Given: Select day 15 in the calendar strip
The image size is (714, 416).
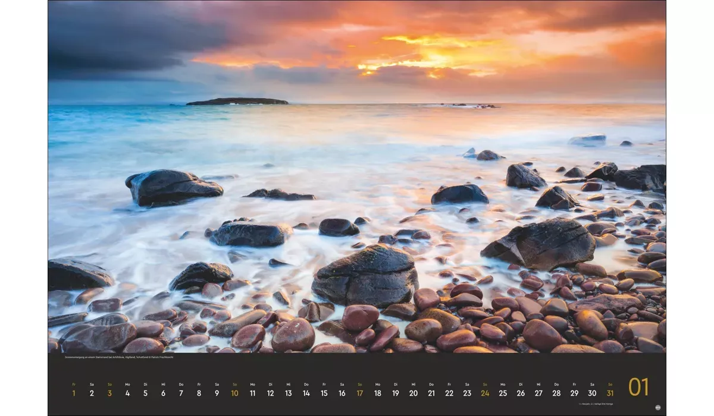Looking at the screenshot, I should pos(324,390).
